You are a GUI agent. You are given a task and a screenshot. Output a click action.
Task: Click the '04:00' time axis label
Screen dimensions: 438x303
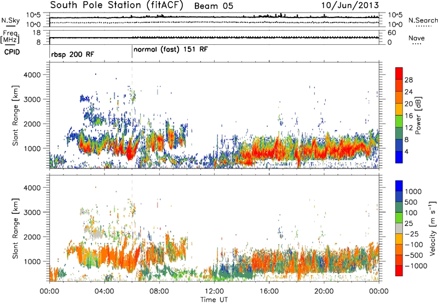(x=104, y=292)
